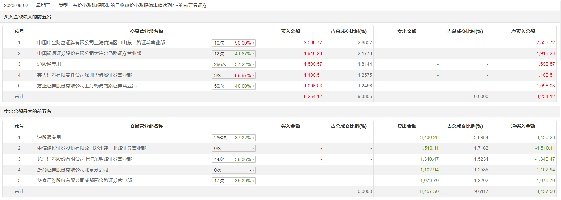This screenshot has height=200, width=561.
Task: Open 长江证券上海东明路证券营业部 link
Action: pos(84,159)
